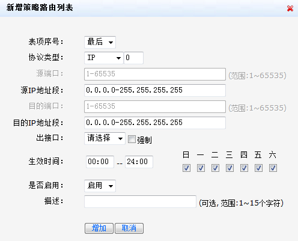Toggle the 五 (Friday) checkbox

click(x=258, y=168)
